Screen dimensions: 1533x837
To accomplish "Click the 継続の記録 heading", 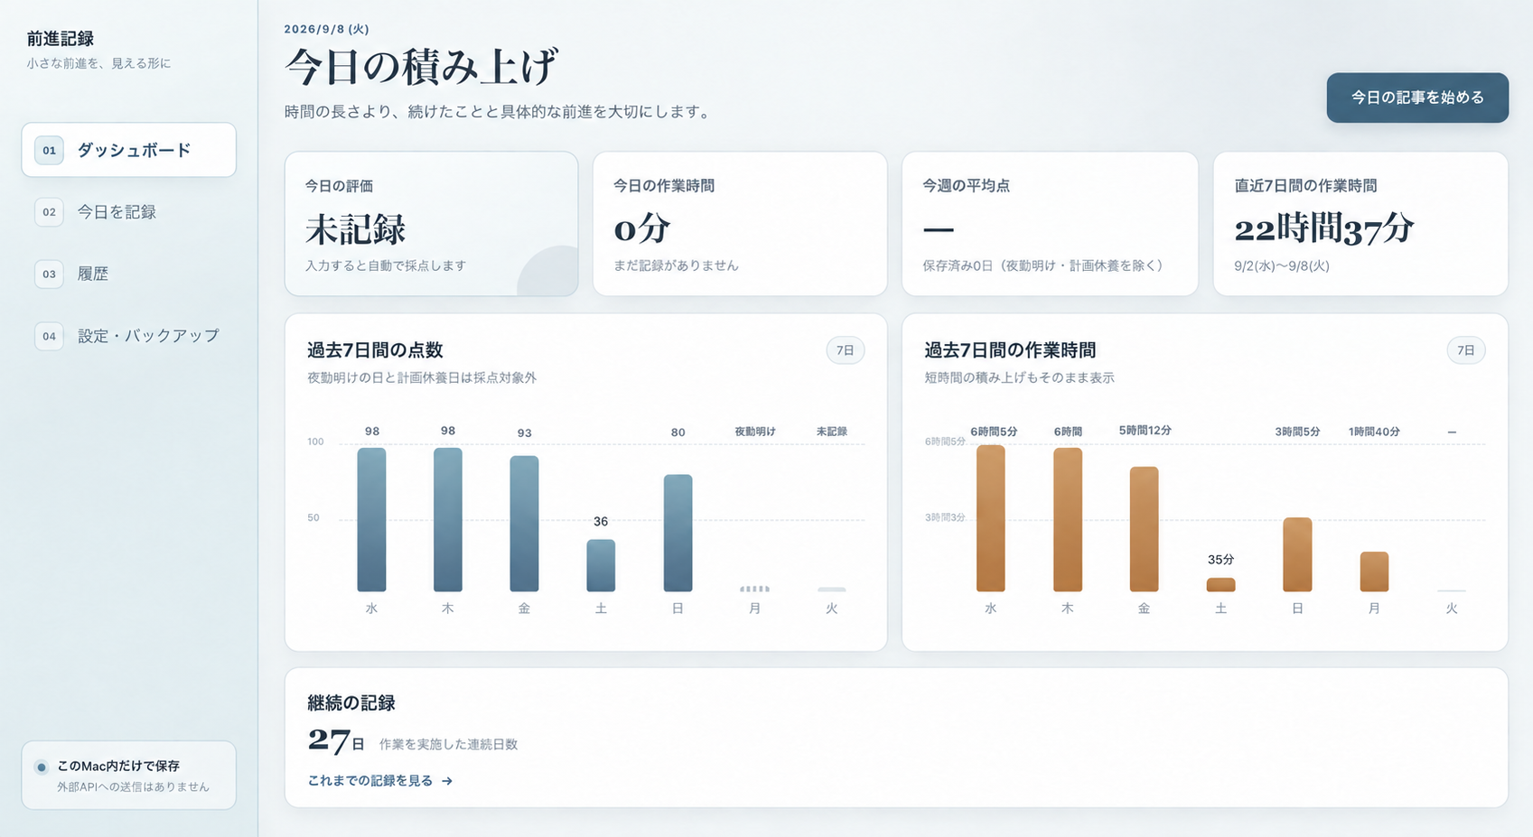I will coord(351,703).
